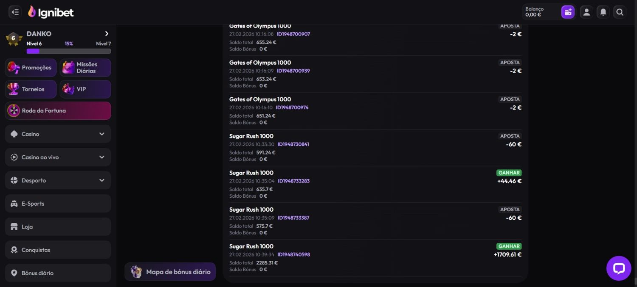Image resolution: width=637 pixels, height=287 pixels.
Task: Open Mapa de bónus diário
Action: click(x=170, y=272)
